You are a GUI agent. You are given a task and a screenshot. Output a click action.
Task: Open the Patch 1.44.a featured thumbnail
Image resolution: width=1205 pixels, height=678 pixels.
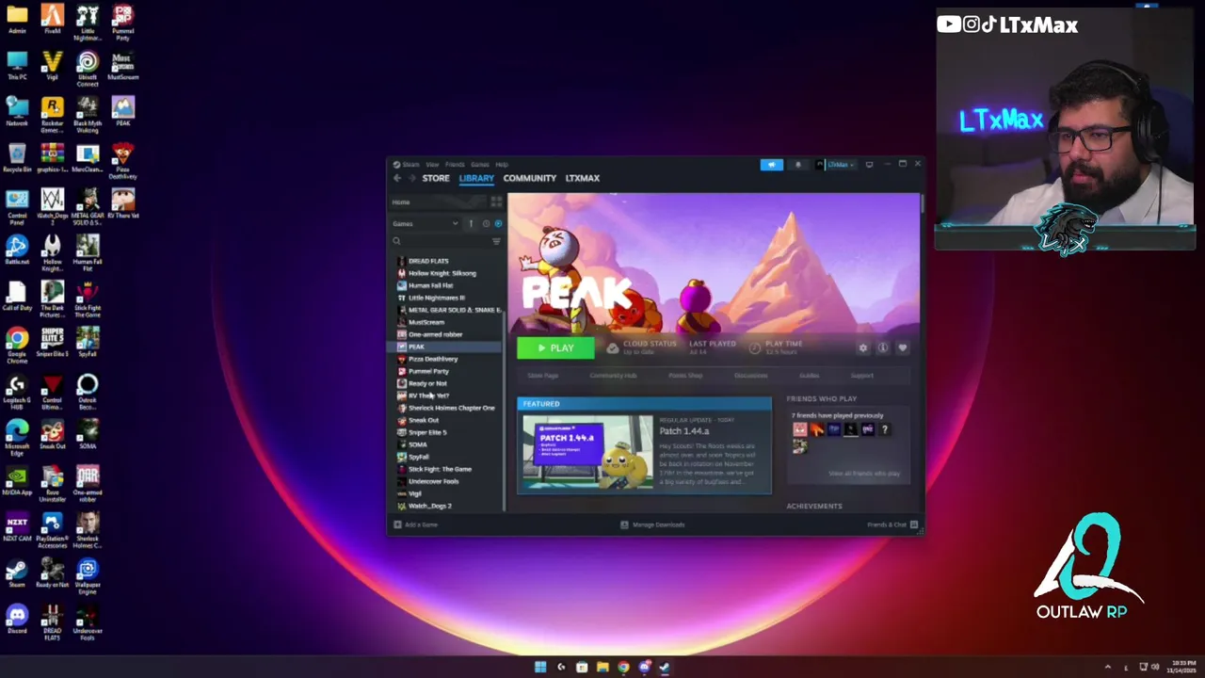[x=587, y=453]
